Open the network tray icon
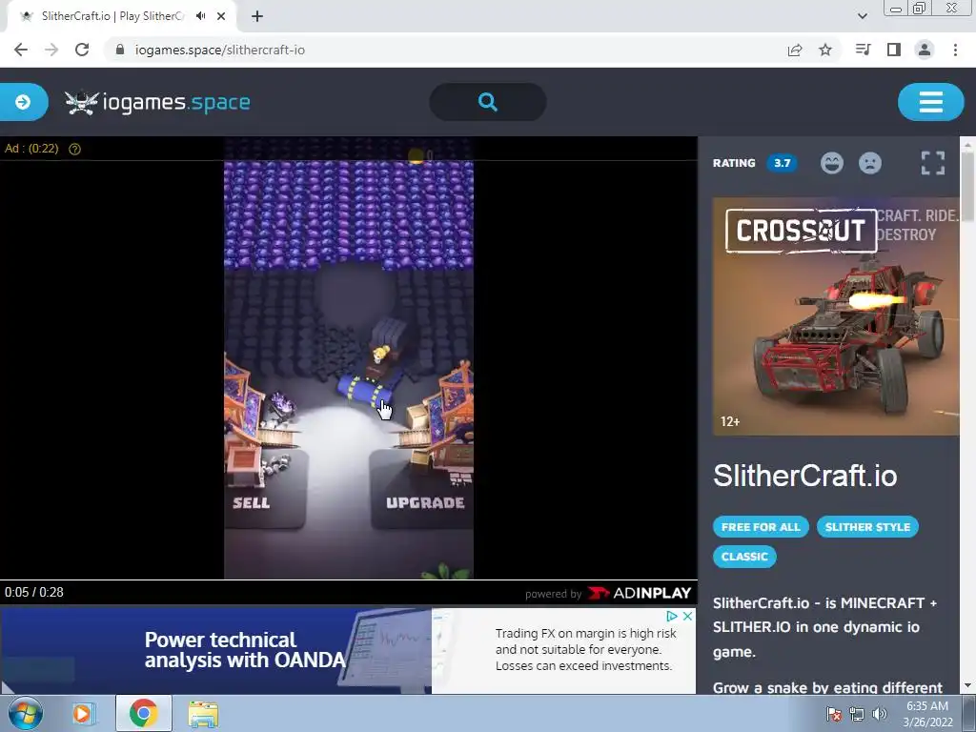Screen dimensions: 976x732 tap(857, 715)
